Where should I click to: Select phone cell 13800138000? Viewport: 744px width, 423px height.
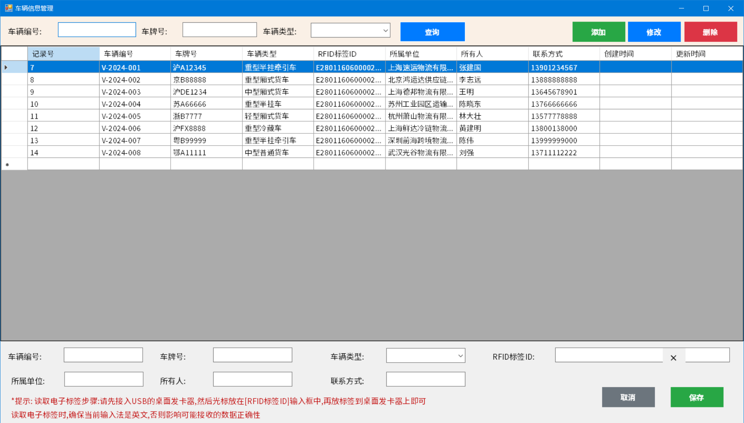tap(564, 128)
